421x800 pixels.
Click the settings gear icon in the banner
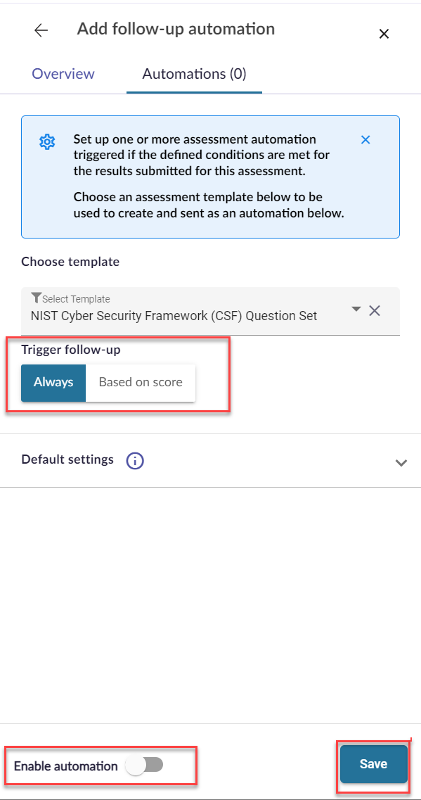[x=46, y=141]
